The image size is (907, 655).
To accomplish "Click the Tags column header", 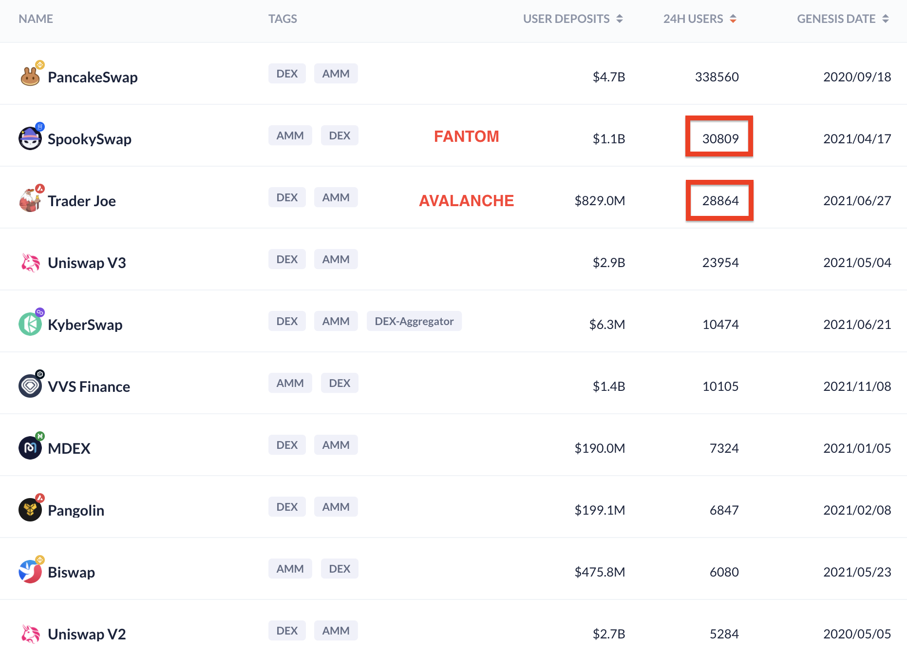I will [x=283, y=19].
